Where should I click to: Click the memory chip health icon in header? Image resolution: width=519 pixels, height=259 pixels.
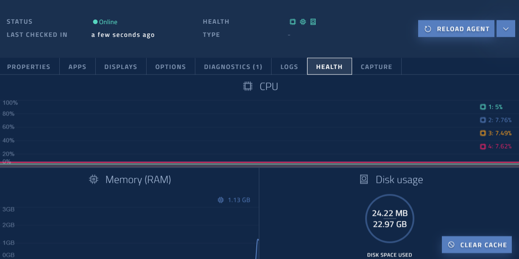(303, 22)
